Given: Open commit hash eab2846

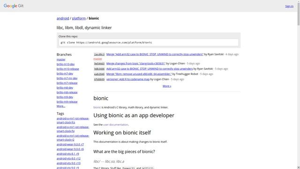Looking at the screenshot, I should tap(99, 74).
